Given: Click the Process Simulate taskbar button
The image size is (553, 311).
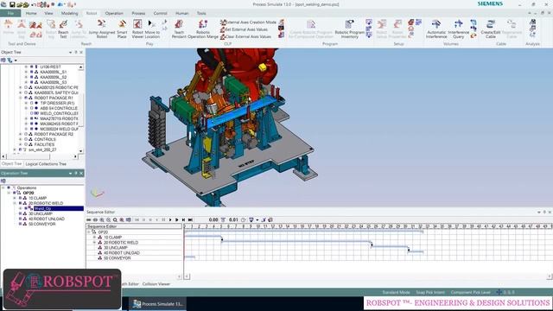Looking at the screenshot, I should click(157, 303).
